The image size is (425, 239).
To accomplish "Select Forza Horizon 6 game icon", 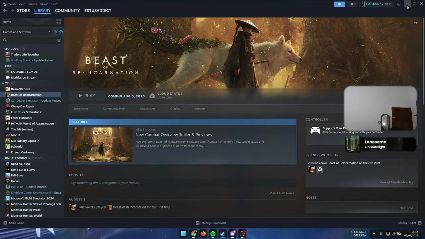I will coord(8,118).
